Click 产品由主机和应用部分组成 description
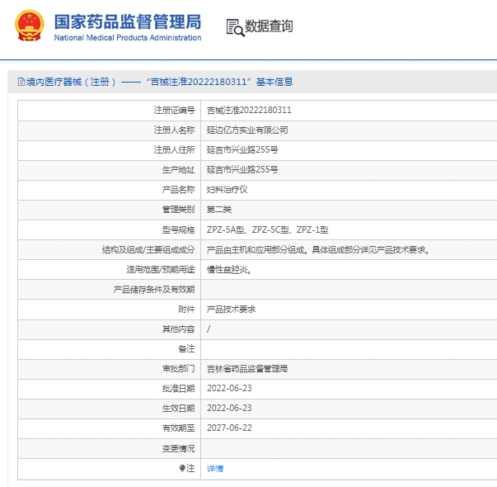This screenshot has height=487, width=497. point(318,250)
